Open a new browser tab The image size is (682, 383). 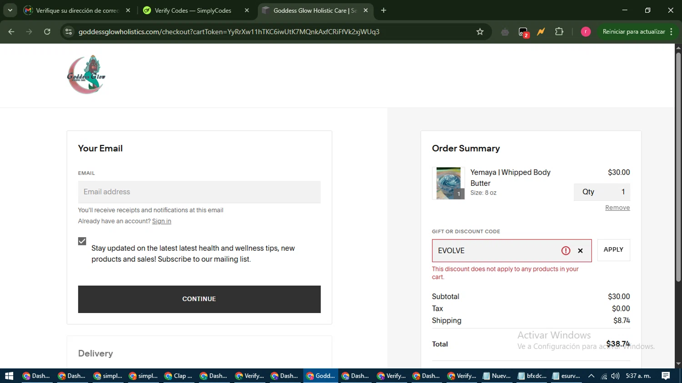coord(384,10)
